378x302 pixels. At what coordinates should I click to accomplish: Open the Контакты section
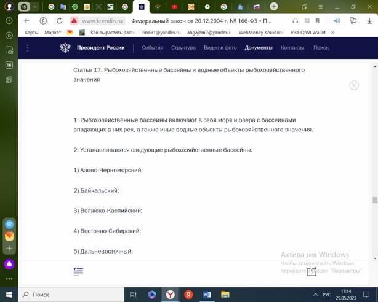tap(292, 48)
